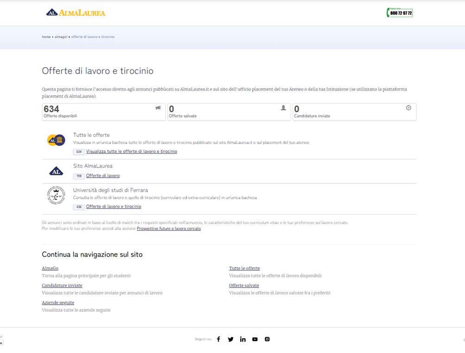Follow the 'Tutte le offerte' navigation link
Image resolution: width=465 pixels, height=353 pixels.
(x=245, y=268)
